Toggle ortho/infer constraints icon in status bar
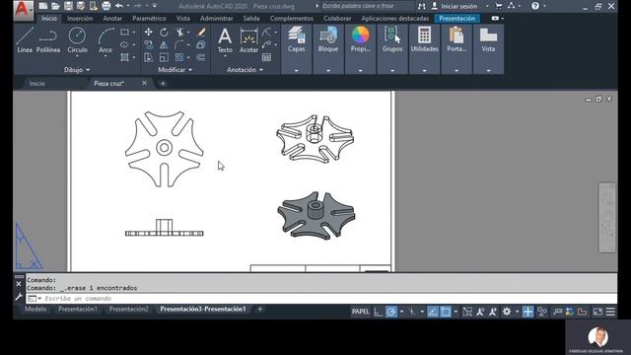 pyautogui.click(x=378, y=312)
